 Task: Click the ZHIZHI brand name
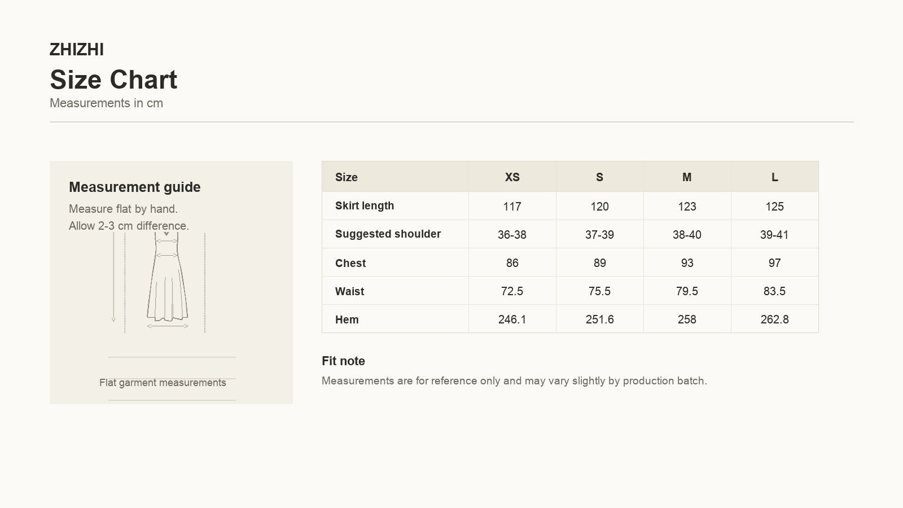pyautogui.click(x=77, y=50)
